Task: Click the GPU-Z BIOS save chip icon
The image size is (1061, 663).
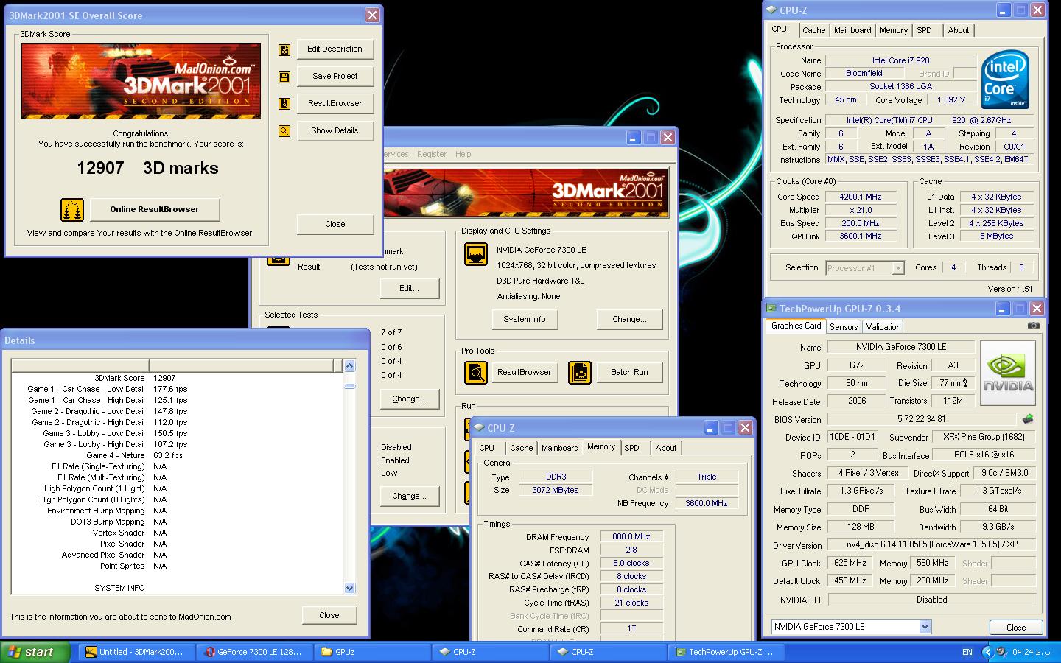Action: 1028,419
